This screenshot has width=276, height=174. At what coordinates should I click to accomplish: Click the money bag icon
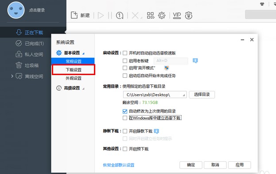point(189,15)
